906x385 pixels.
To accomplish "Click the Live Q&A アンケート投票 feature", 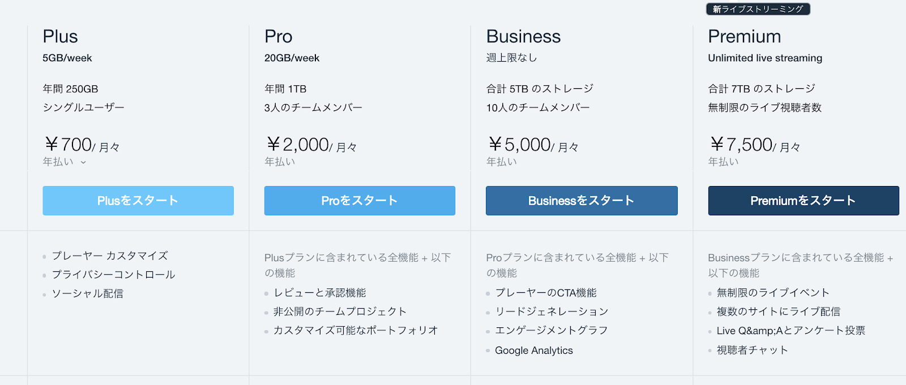I will pyautogui.click(x=790, y=331).
